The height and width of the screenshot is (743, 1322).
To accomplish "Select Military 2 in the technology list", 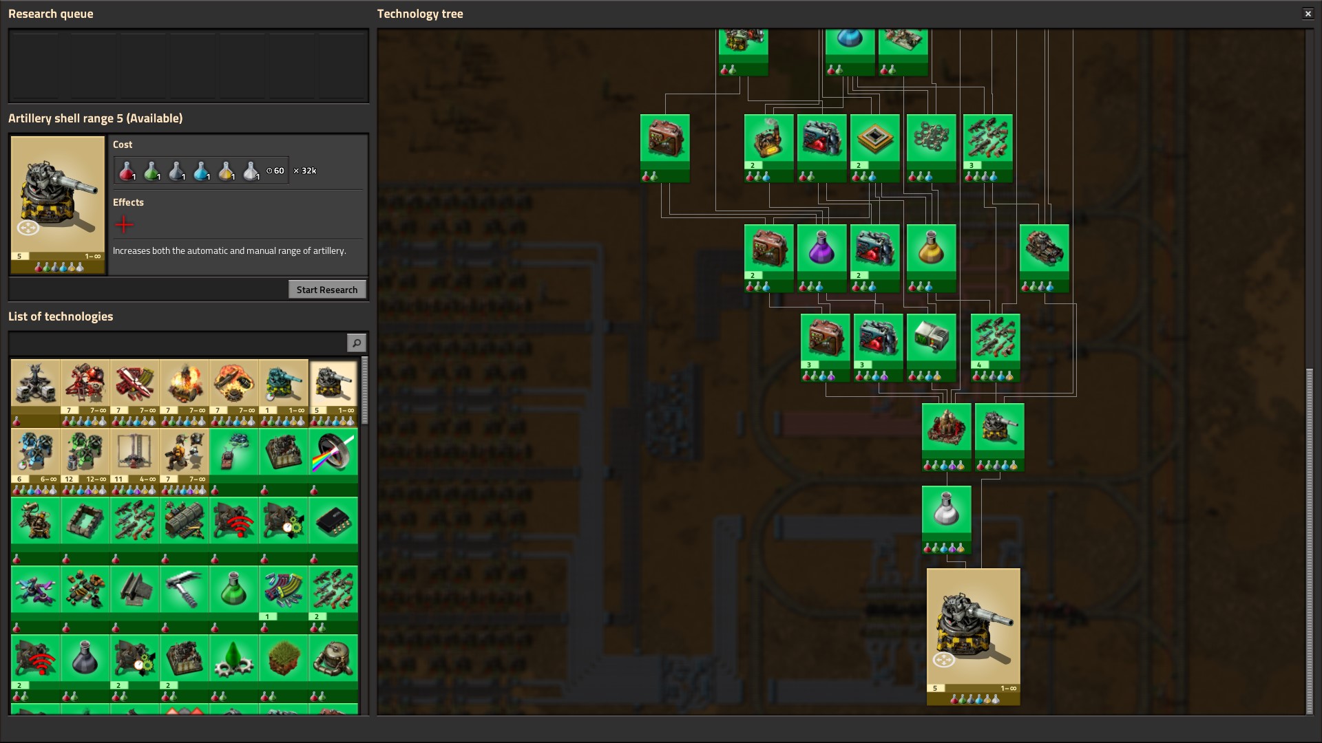I will [x=333, y=599].
